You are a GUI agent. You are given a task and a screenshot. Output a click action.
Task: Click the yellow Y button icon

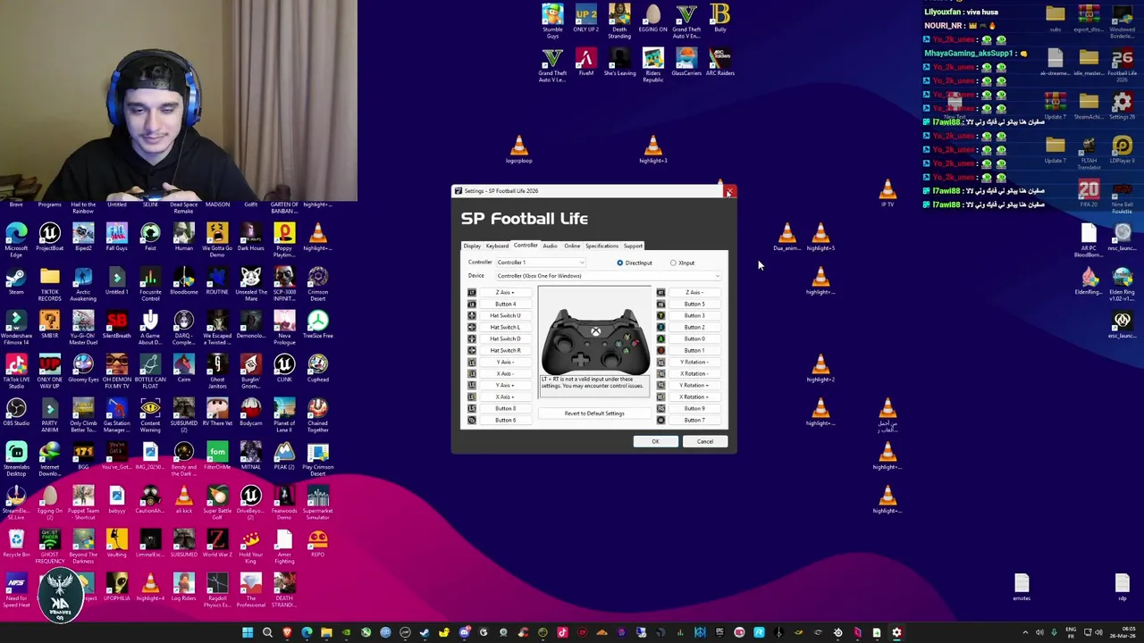660,315
